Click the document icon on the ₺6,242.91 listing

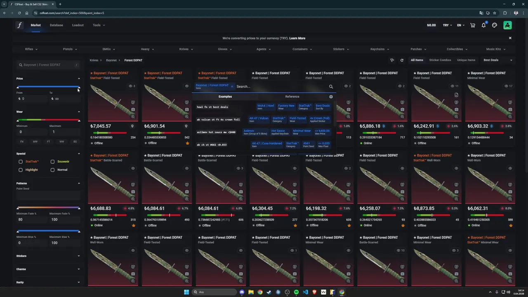(456, 95)
